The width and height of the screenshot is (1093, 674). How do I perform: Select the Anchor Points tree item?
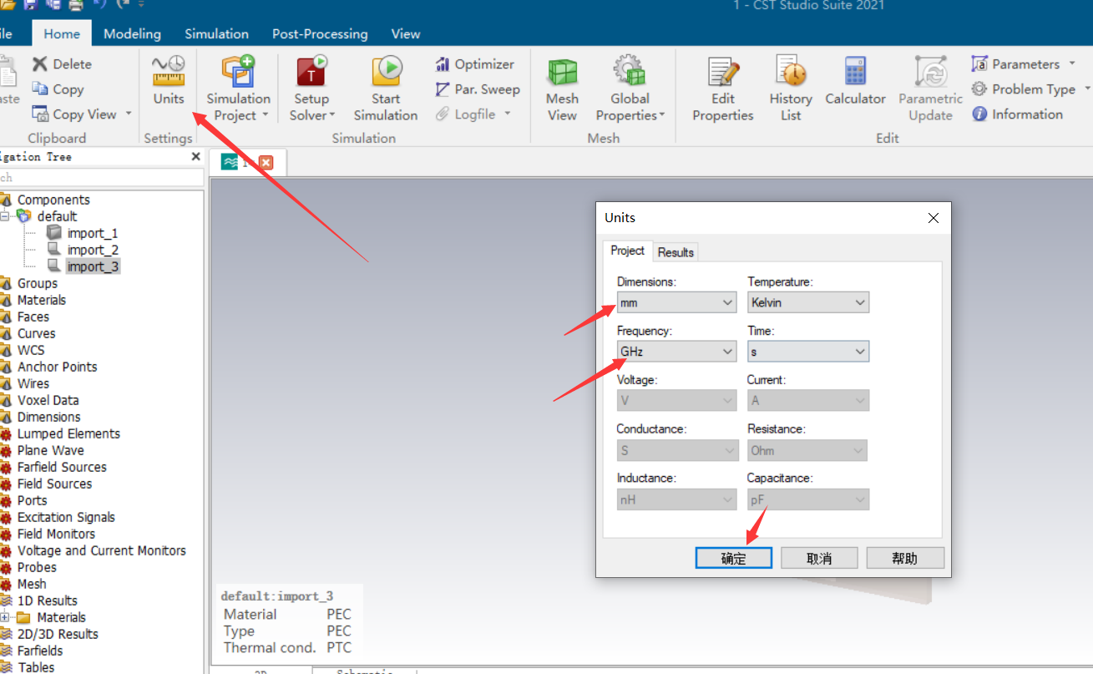[x=57, y=367]
